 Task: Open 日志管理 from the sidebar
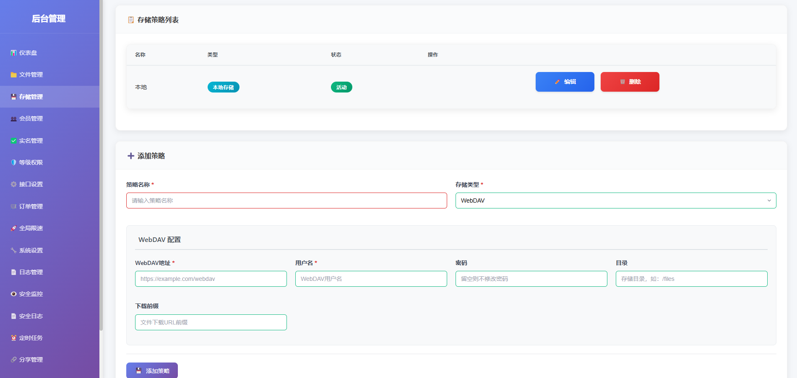(31, 272)
